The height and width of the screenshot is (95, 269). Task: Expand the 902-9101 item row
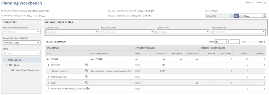[48, 65]
